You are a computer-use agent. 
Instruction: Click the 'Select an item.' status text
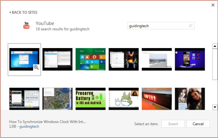tap(146, 124)
